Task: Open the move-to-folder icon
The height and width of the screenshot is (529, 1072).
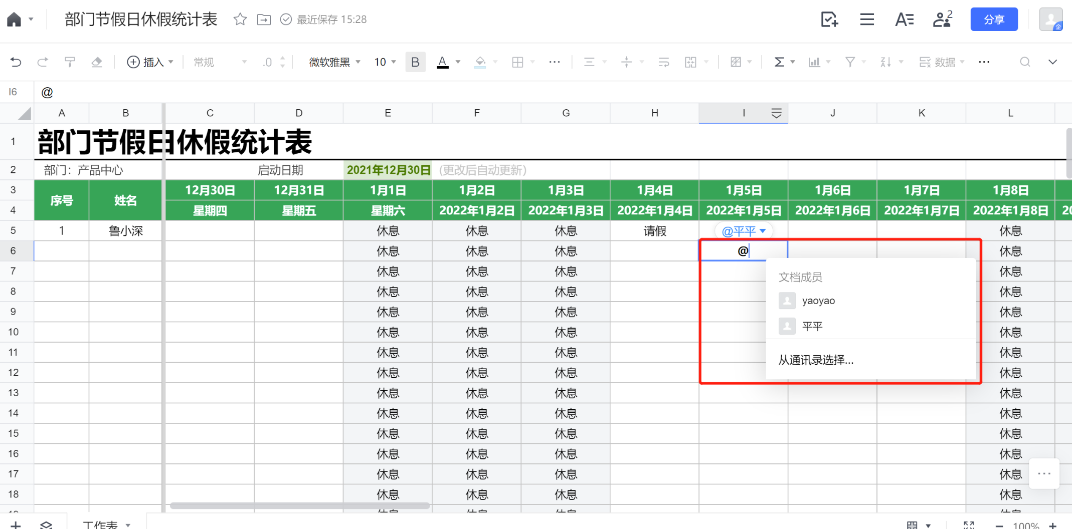Action: [x=264, y=20]
